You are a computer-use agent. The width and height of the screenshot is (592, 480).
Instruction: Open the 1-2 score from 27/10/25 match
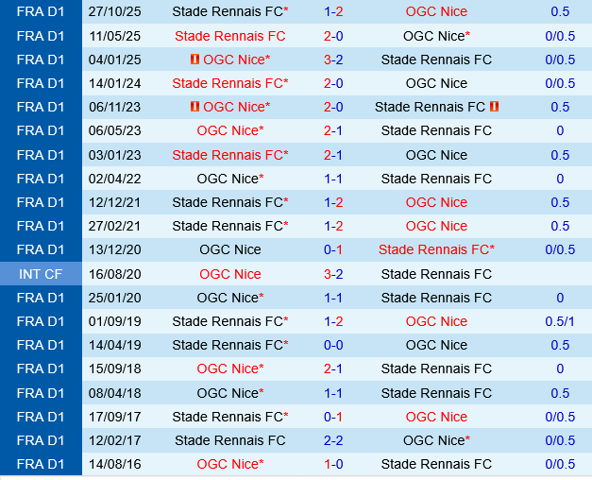[333, 11]
